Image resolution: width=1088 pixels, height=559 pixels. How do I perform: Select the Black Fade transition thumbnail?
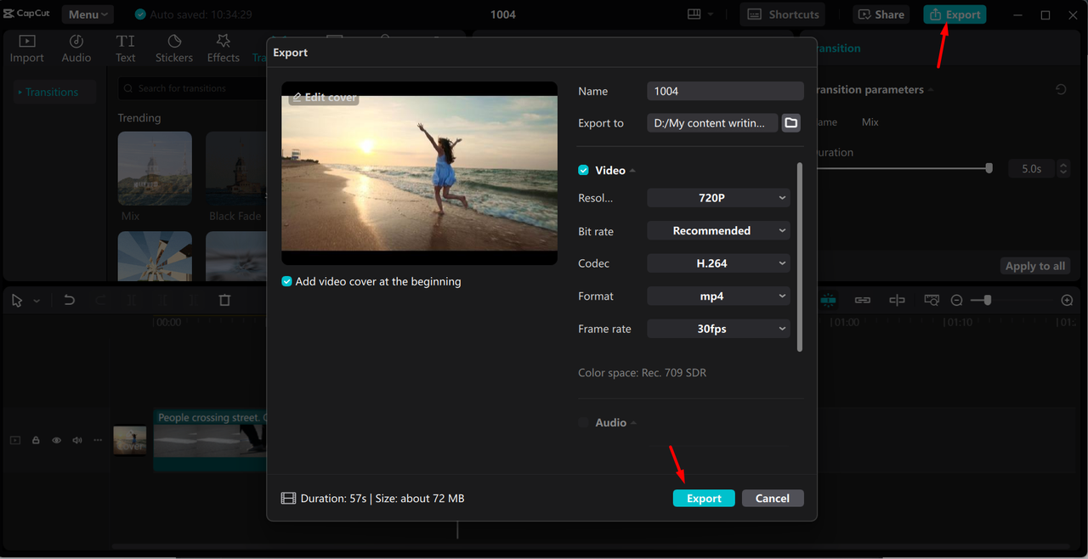pos(235,168)
